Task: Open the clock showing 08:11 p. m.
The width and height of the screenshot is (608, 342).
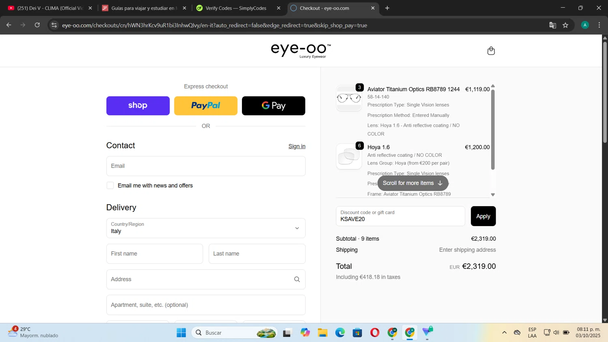Action: (589, 332)
